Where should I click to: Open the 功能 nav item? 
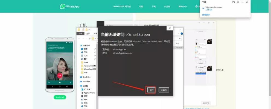pyautogui.click(x=141, y=7)
